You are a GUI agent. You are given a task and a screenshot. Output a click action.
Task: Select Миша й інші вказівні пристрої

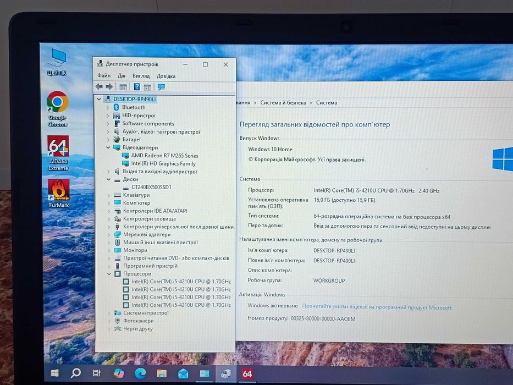(161, 242)
